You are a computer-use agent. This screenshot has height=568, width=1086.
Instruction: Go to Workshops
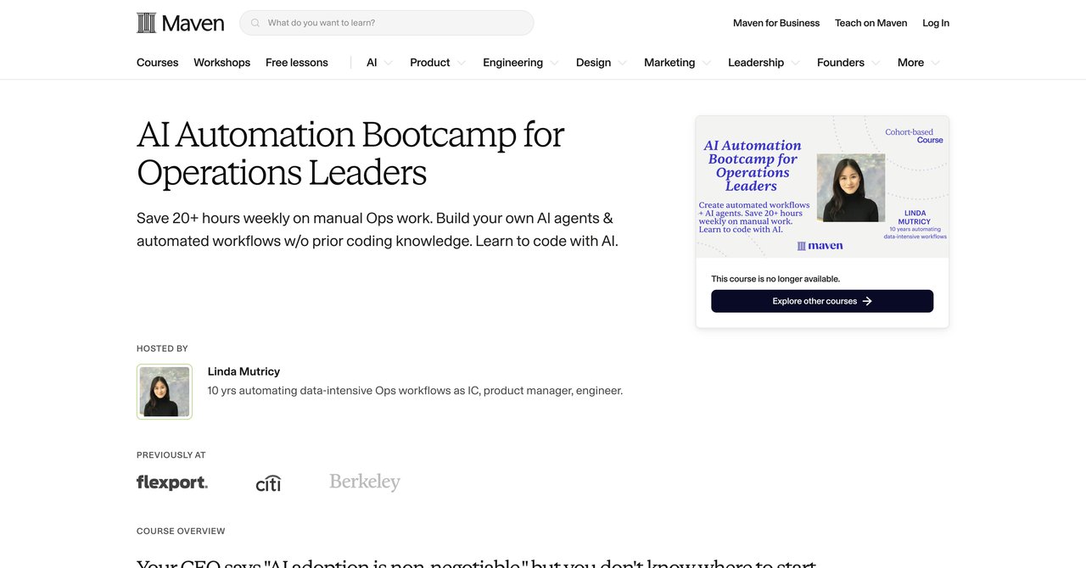coord(221,63)
